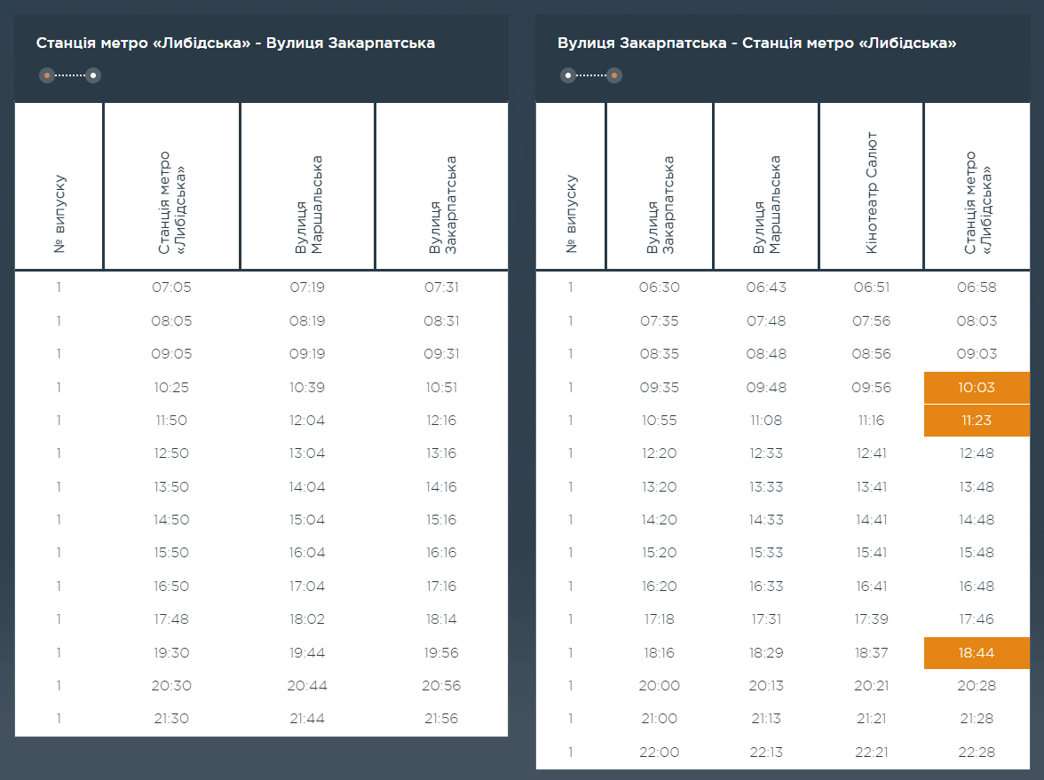This screenshot has height=780, width=1044.
Task: Select the Вулиця Закарпатська - «Либідська» route title
Action: (756, 43)
